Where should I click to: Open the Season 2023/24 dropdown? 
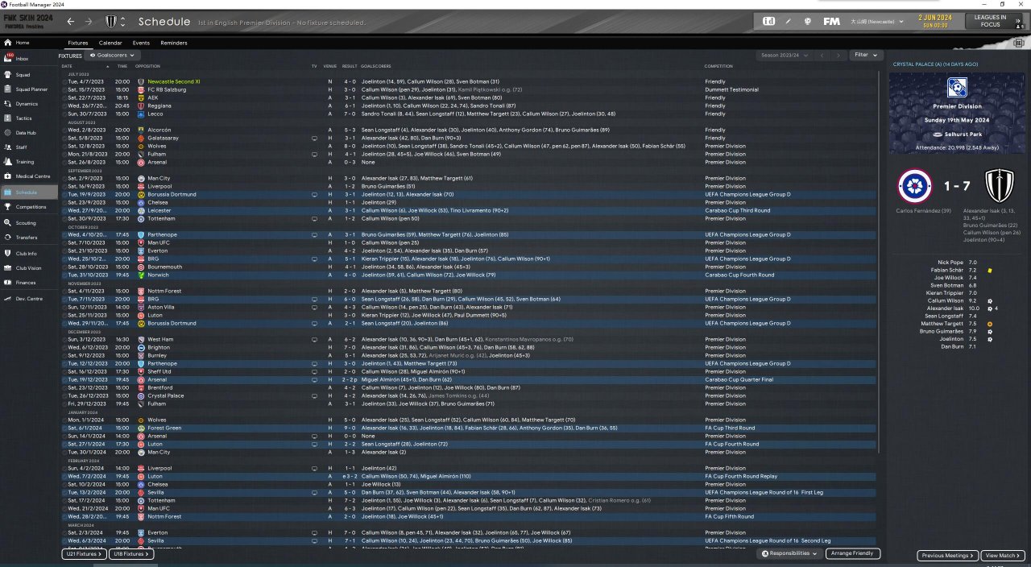[x=784, y=56]
